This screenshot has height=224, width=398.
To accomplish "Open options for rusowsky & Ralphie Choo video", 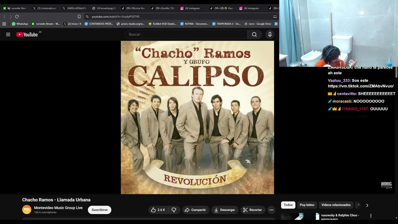I will click(371, 216).
